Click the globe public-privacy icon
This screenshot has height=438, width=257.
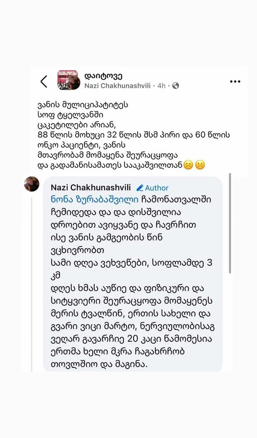175,86
